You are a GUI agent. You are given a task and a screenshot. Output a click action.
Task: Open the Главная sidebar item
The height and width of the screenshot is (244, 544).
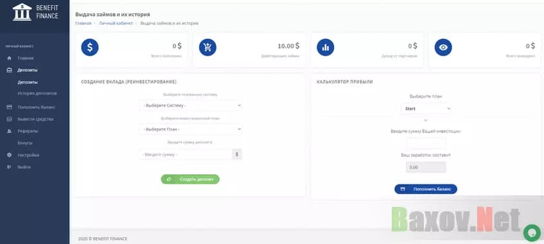pos(25,58)
